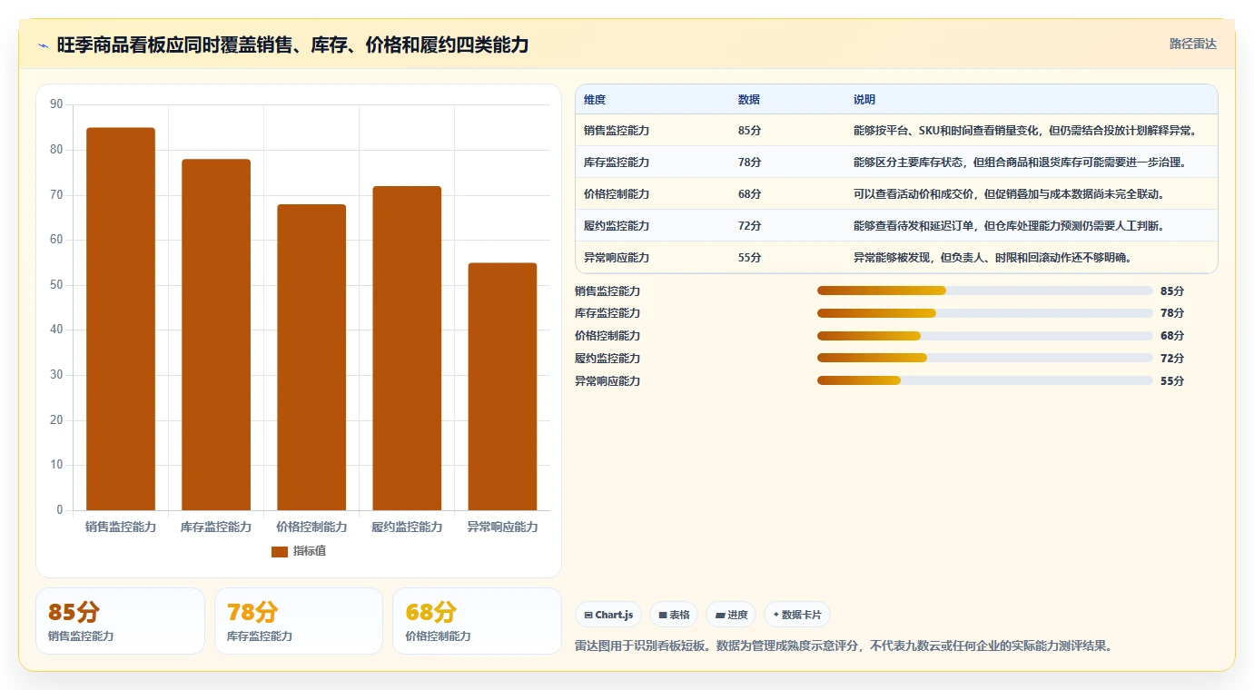The width and height of the screenshot is (1254, 690).
Task: Click the 价格控制能力 bar in chart
Action: [x=311, y=357]
